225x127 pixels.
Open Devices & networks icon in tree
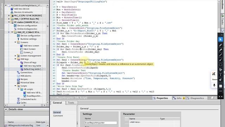point(12,12)
